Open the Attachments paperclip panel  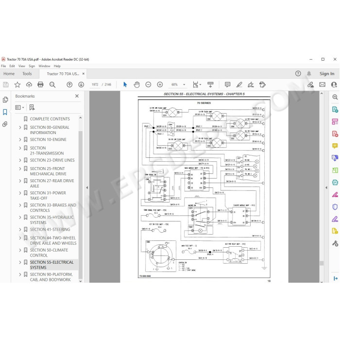point(5,124)
